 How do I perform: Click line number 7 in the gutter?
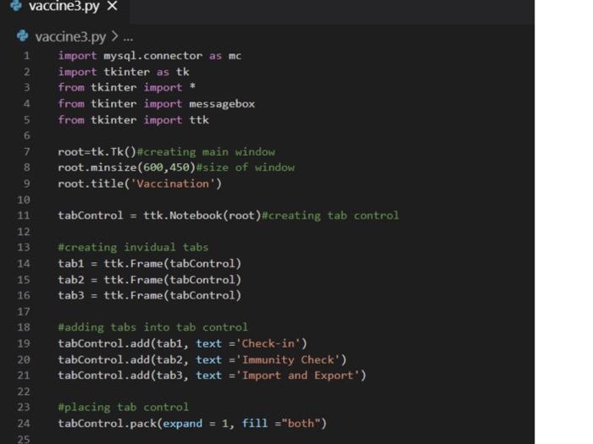pyautogui.click(x=26, y=151)
